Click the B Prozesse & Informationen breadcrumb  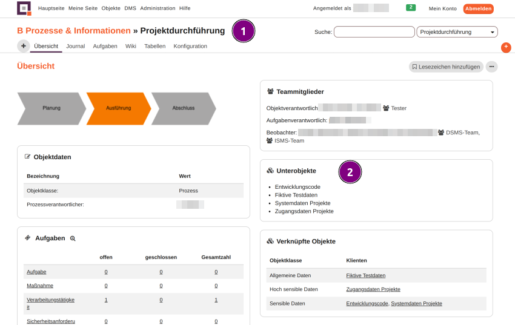click(x=73, y=31)
